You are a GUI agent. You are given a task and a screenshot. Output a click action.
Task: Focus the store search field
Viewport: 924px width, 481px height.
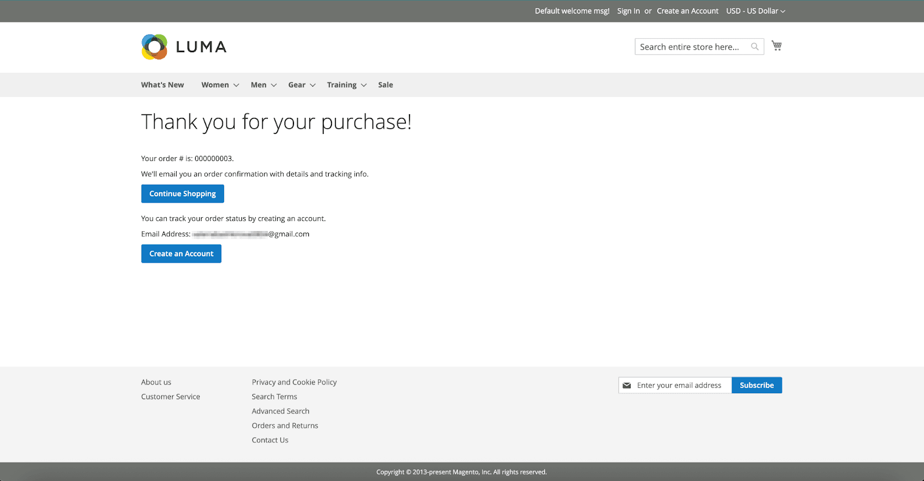point(690,47)
